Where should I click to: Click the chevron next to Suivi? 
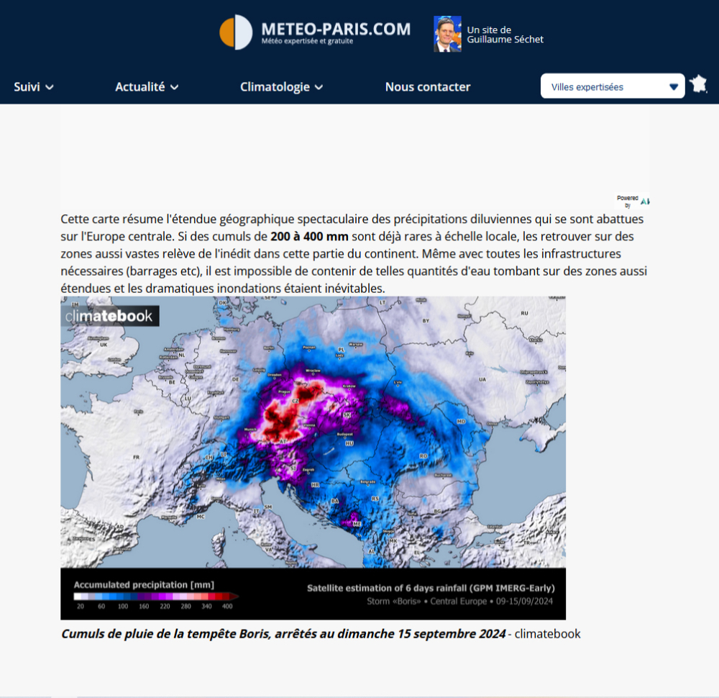[x=50, y=88]
